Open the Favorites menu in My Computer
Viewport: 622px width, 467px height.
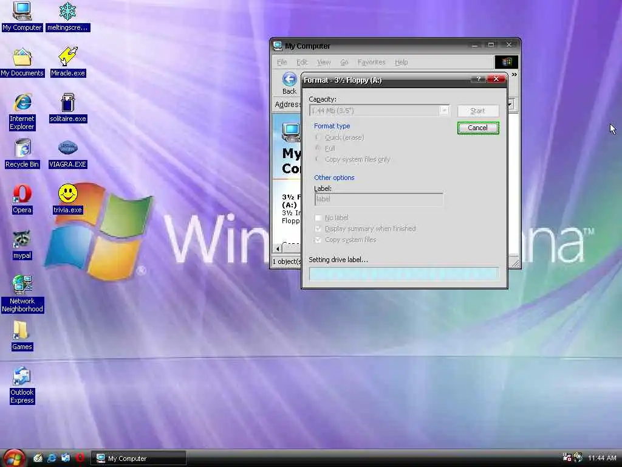(371, 62)
